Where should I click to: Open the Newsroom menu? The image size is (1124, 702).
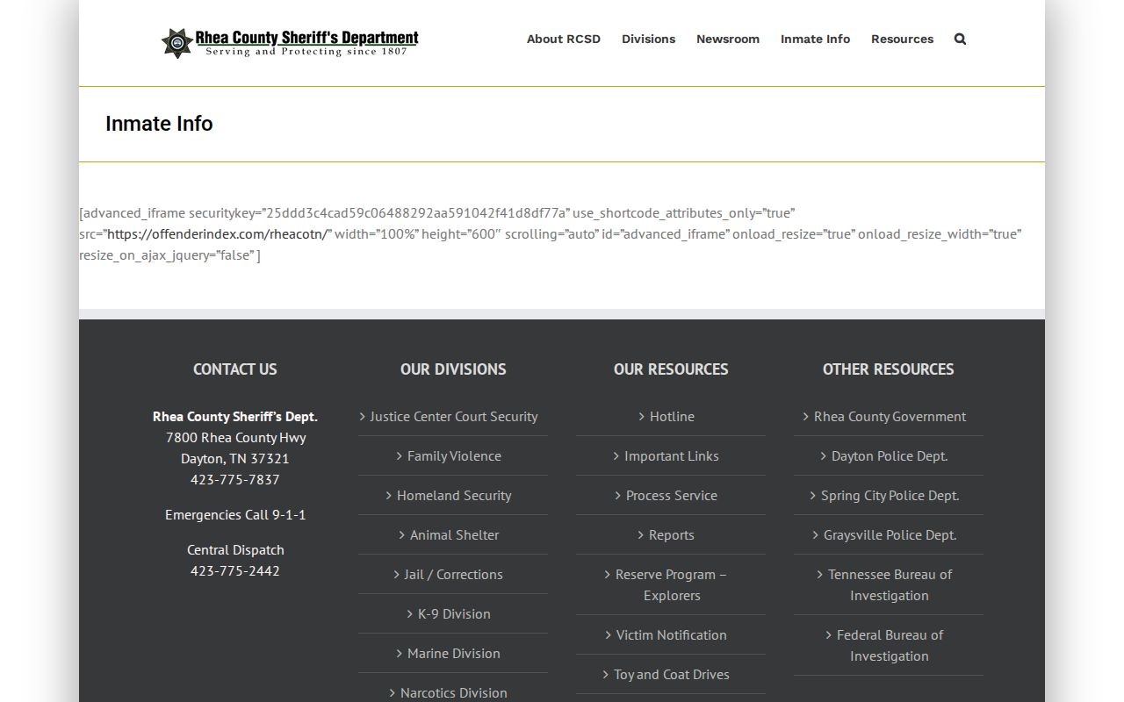pyautogui.click(x=728, y=39)
